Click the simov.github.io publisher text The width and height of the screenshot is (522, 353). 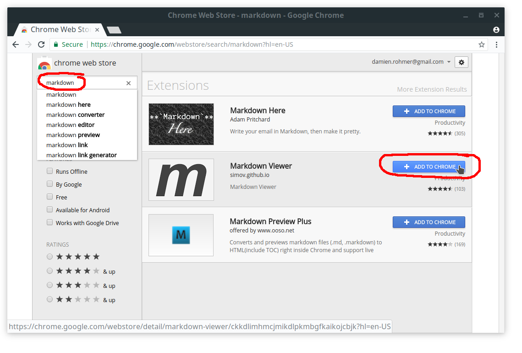[250, 175]
